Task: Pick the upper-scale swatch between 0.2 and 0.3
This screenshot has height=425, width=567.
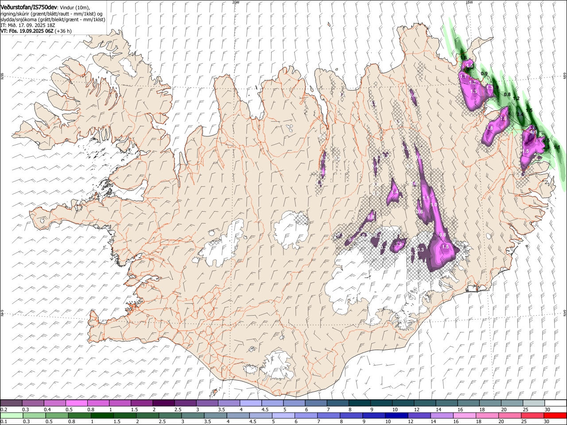Action: click(x=12, y=403)
